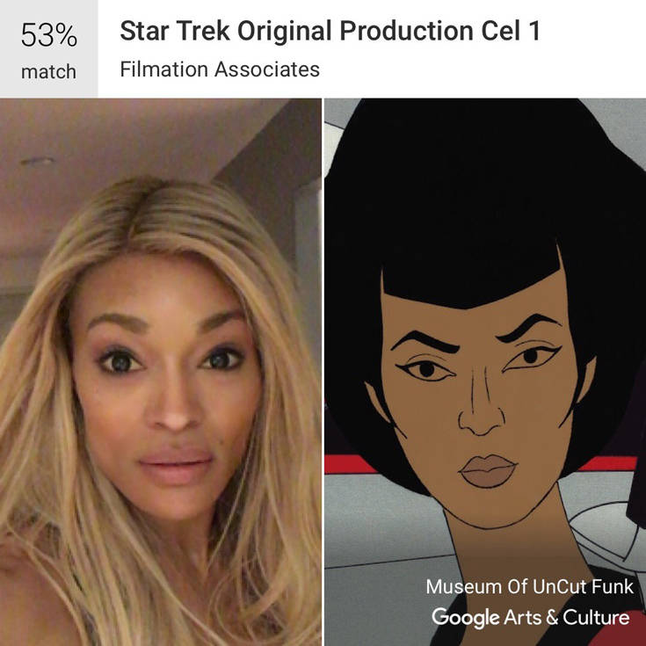646x646 pixels.
Task: Click the cartoon character's lips
Action: 488,471
